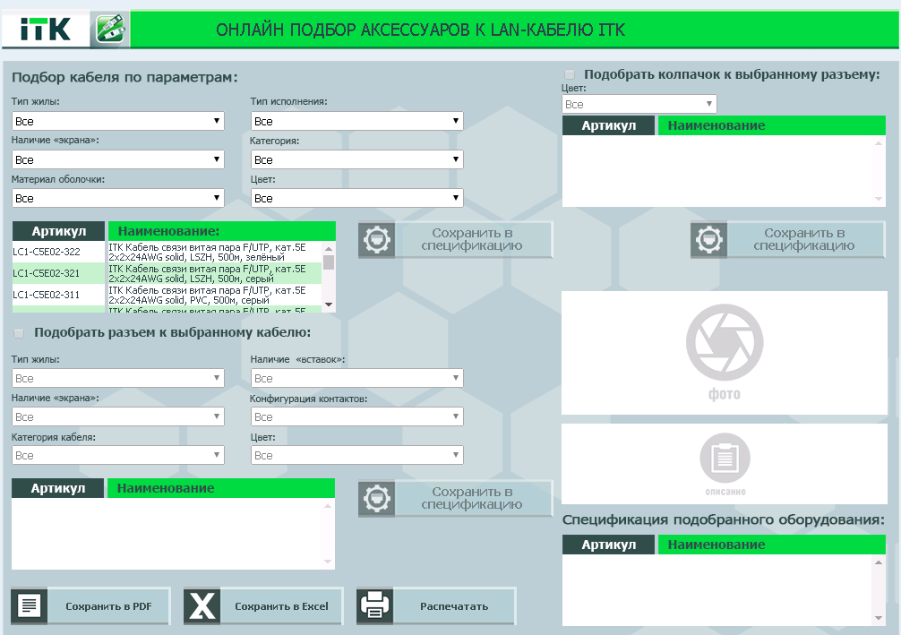Expand the 'Категория' dropdown for cable

pyautogui.click(x=356, y=159)
